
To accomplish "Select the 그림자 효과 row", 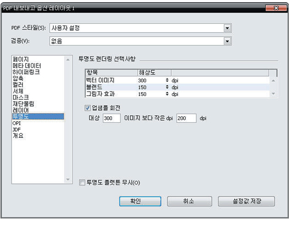I will [177, 94].
